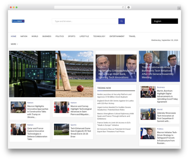Click the Martin and Burnham meeting thumbnail
Image resolution: width=189 pixels, height=160 pixels.
click(148, 92)
